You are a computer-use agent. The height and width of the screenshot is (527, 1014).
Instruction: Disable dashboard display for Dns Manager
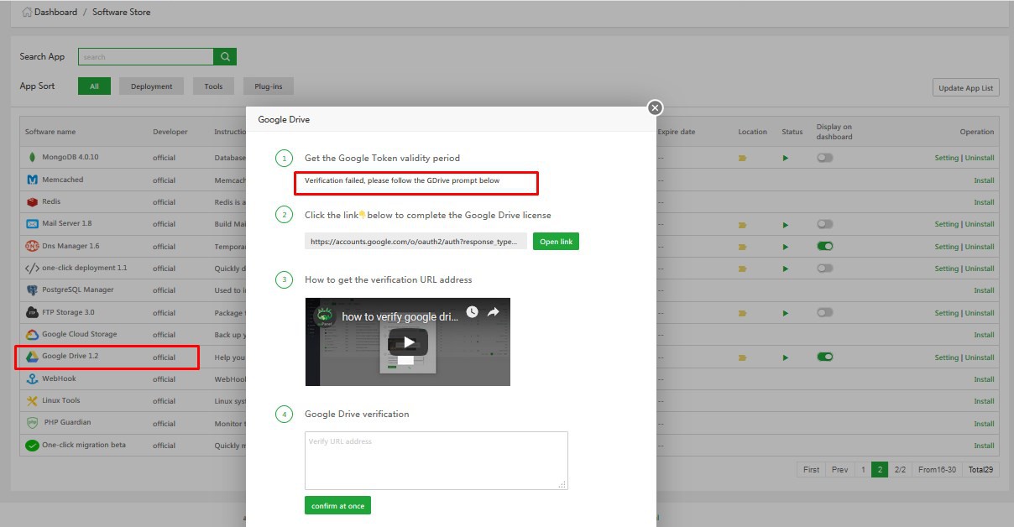(824, 247)
